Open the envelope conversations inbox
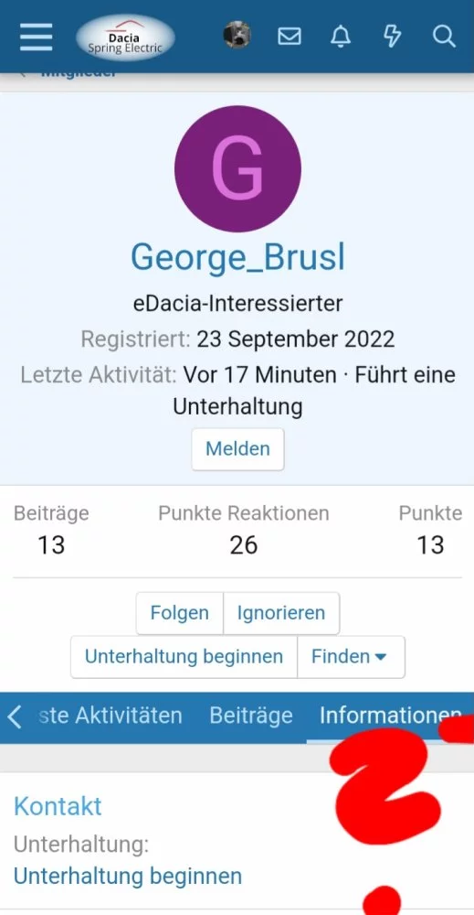The height and width of the screenshot is (915, 474). pyautogui.click(x=290, y=37)
